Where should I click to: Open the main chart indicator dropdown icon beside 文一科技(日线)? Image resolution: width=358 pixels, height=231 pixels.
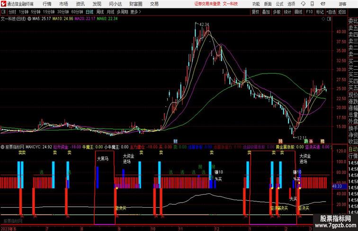(29, 19)
